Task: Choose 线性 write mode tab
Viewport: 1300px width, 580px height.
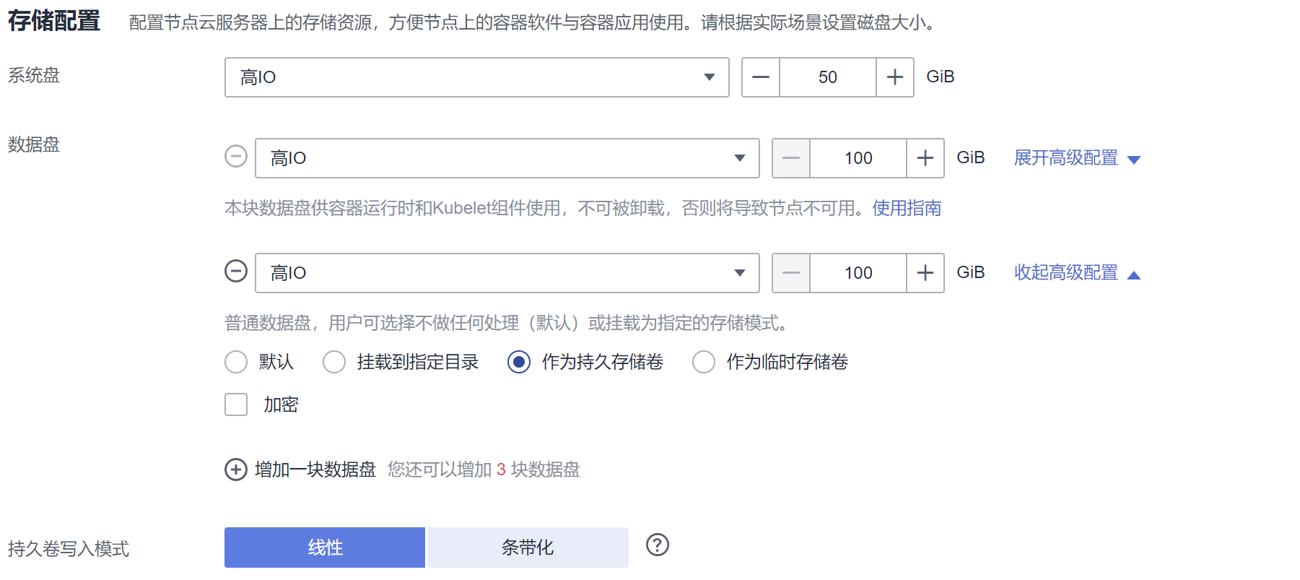Action: [325, 547]
